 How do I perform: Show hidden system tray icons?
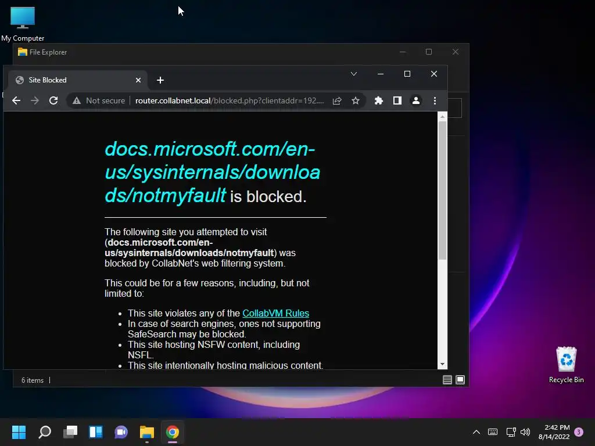point(476,432)
